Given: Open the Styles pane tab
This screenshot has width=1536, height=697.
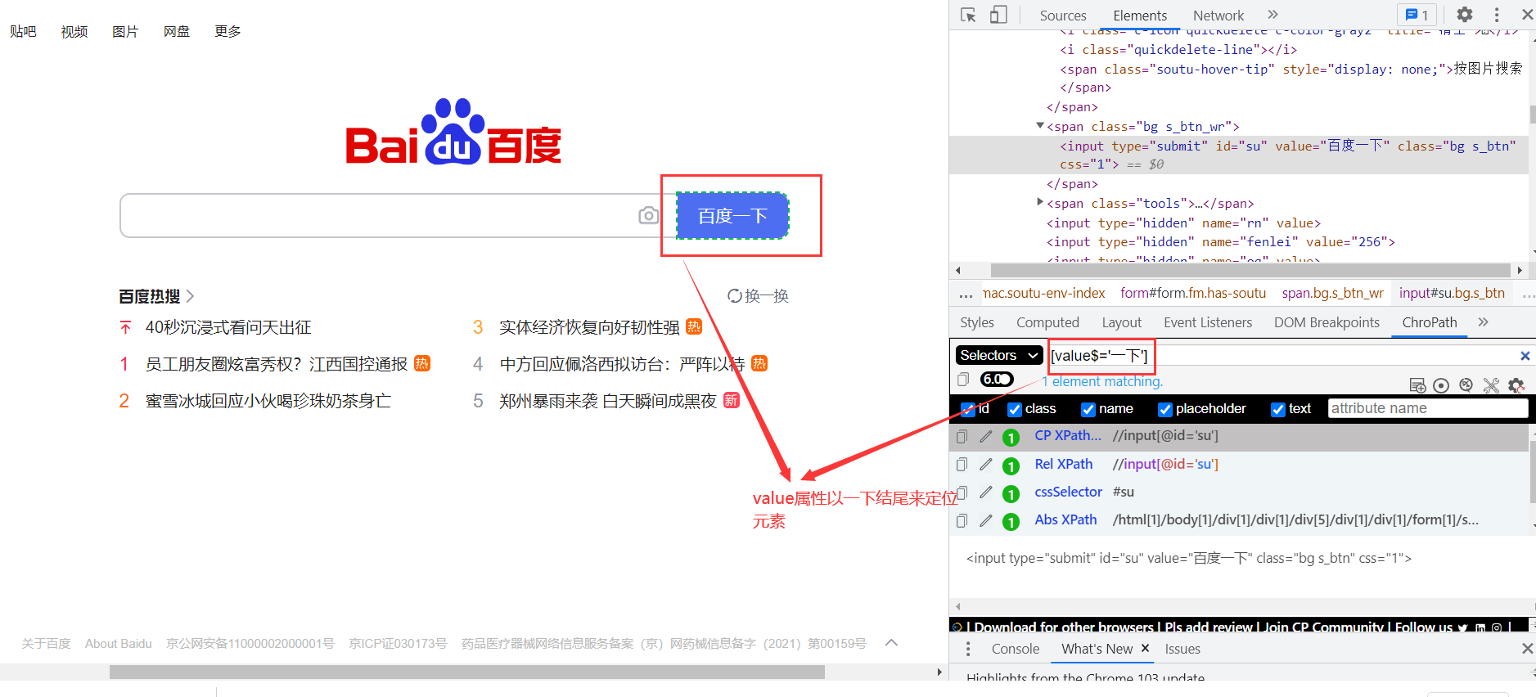Looking at the screenshot, I should pyautogui.click(x=977, y=322).
